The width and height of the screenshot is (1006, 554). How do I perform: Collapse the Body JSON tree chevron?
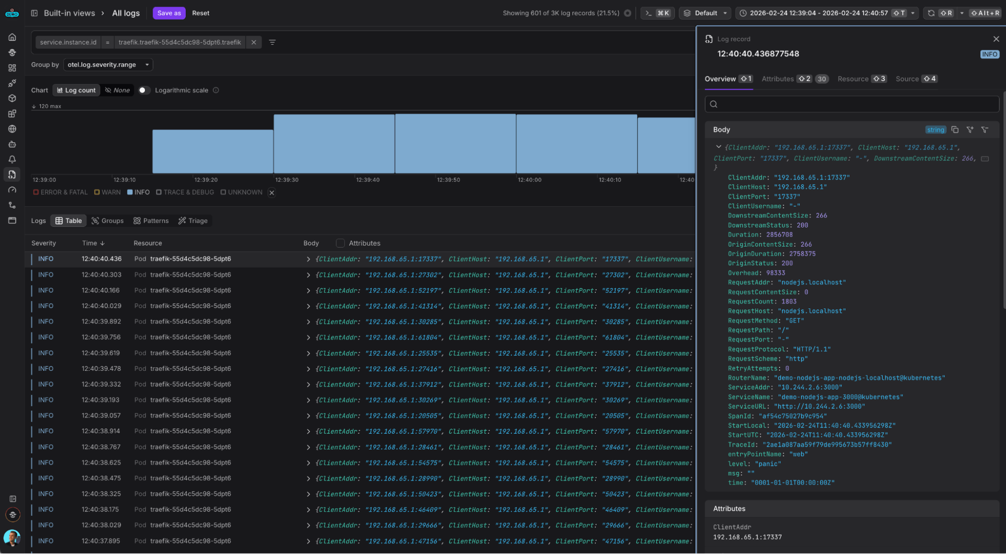click(x=718, y=147)
